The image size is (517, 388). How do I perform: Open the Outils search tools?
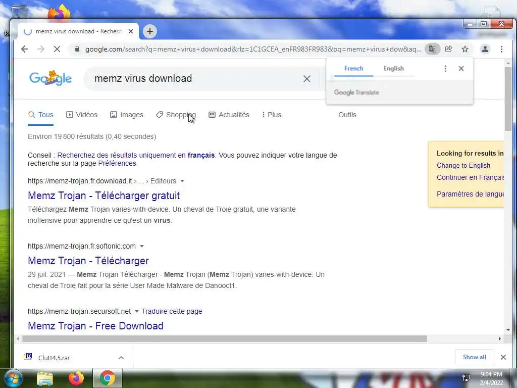(347, 115)
